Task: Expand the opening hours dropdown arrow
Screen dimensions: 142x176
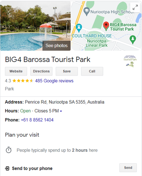Action: tap(61, 111)
